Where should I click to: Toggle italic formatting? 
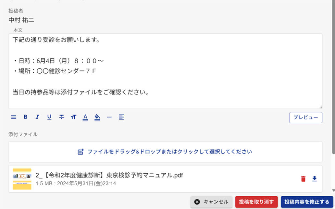[37, 117]
